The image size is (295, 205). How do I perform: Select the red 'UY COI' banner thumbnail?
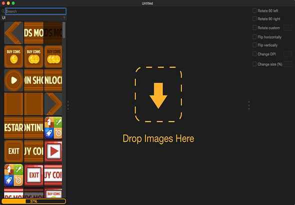click(x=53, y=175)
